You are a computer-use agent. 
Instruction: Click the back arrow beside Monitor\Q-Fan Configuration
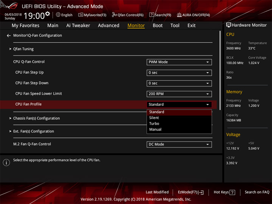click(x=9, y=36)
